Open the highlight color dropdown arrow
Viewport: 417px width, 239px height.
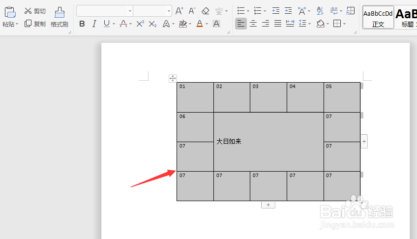coord(190,24)
